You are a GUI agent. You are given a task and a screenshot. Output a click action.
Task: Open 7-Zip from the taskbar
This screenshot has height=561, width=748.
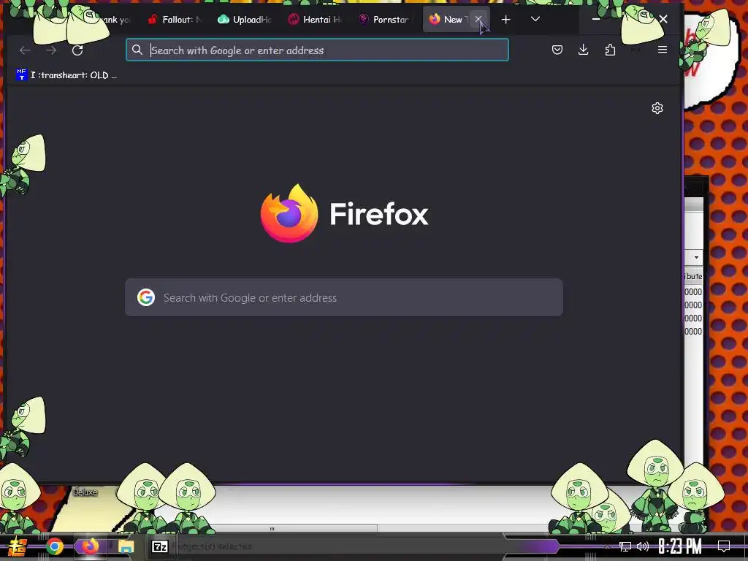160,546
